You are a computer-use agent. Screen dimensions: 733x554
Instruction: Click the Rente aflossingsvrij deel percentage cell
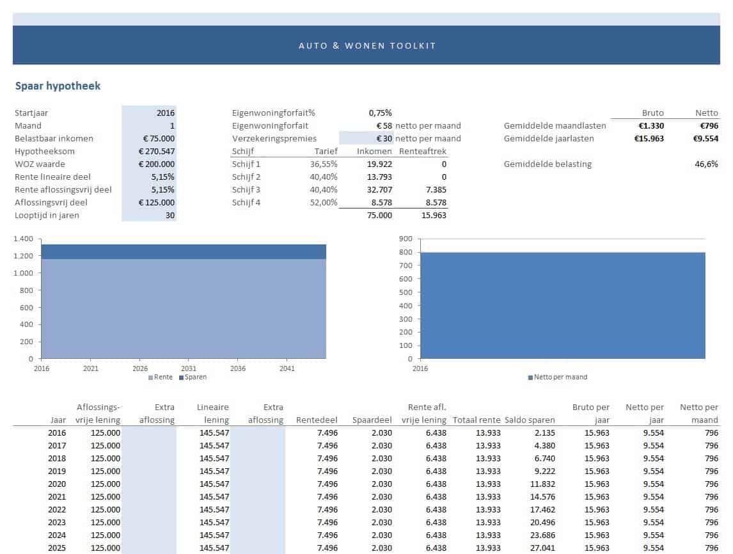148,189
